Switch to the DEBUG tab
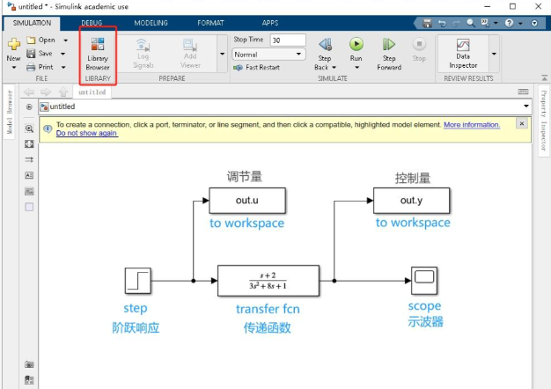The height and width of the screenshot is (389, 551). click(92, 22)
